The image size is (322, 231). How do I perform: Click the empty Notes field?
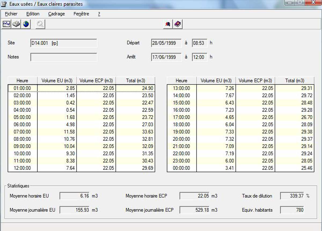point(64,57)
